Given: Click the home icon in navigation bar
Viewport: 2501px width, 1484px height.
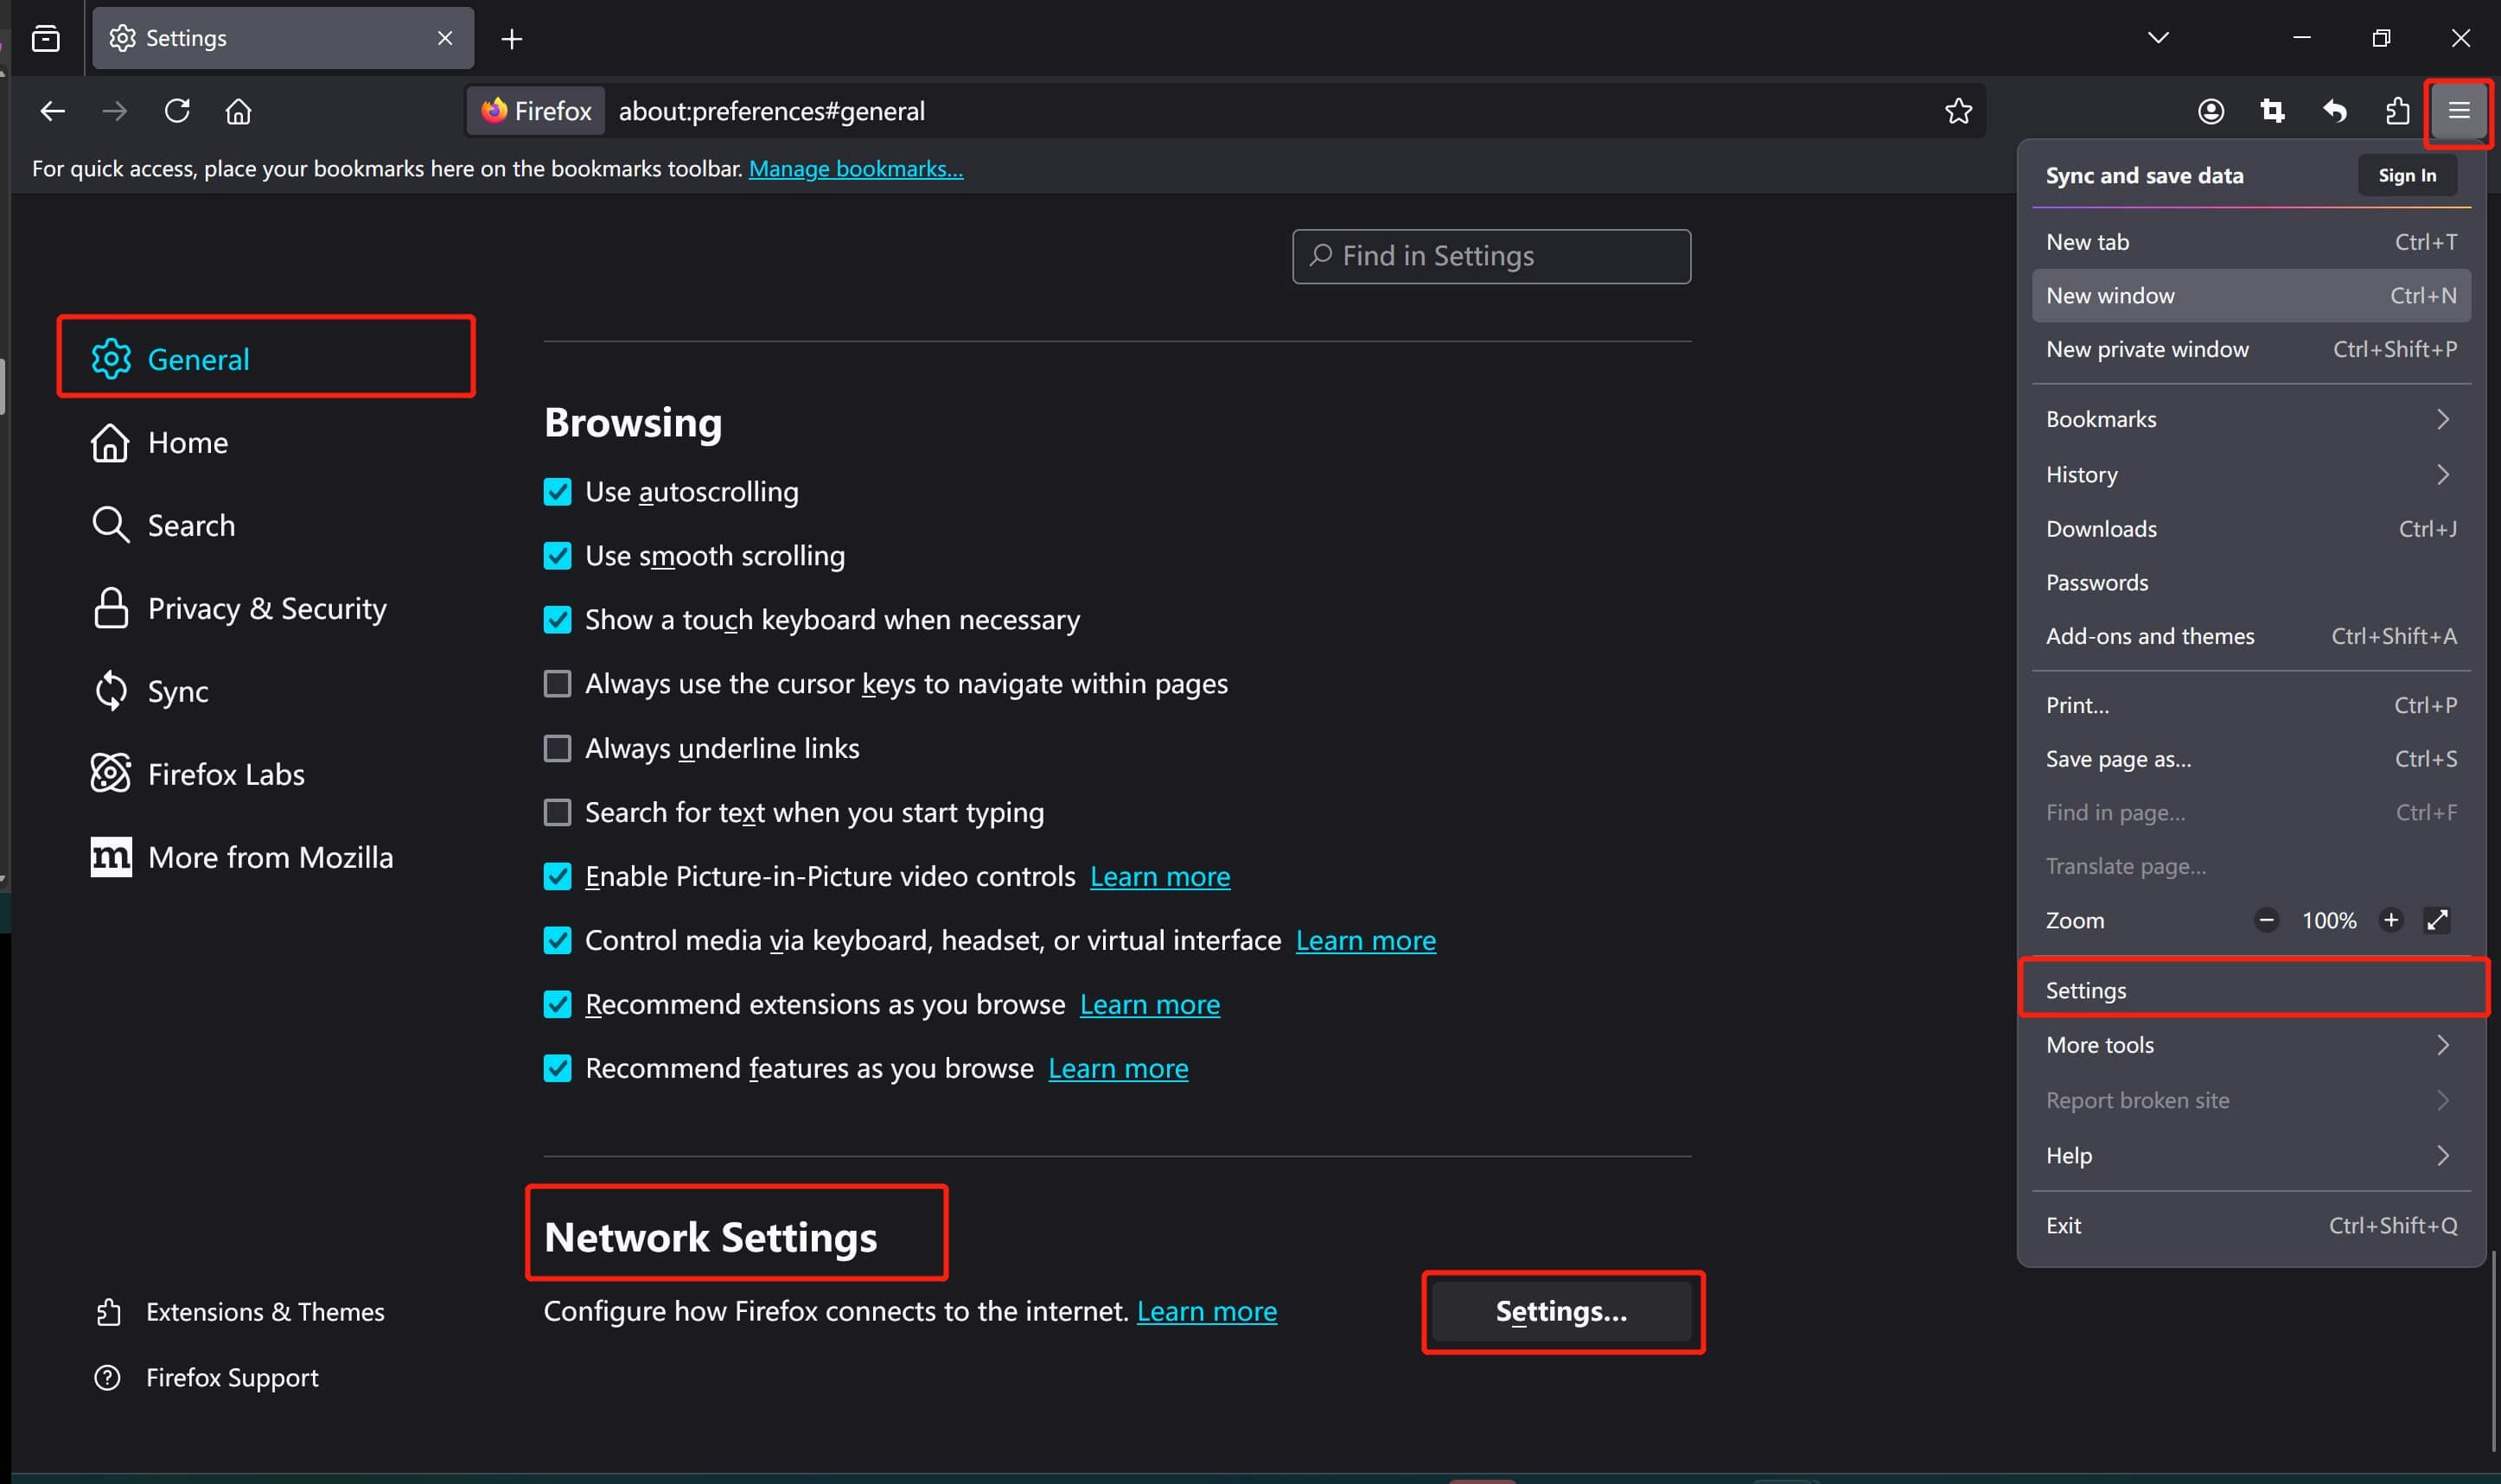Looking at the screenshot, I should (x=238, y=111).
